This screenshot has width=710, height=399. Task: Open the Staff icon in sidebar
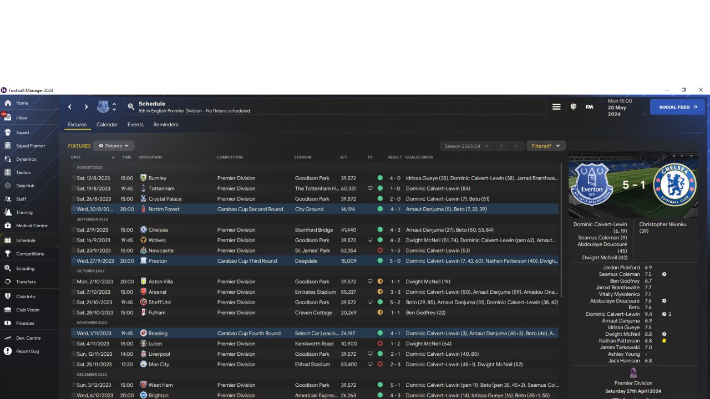coord(8,199)
